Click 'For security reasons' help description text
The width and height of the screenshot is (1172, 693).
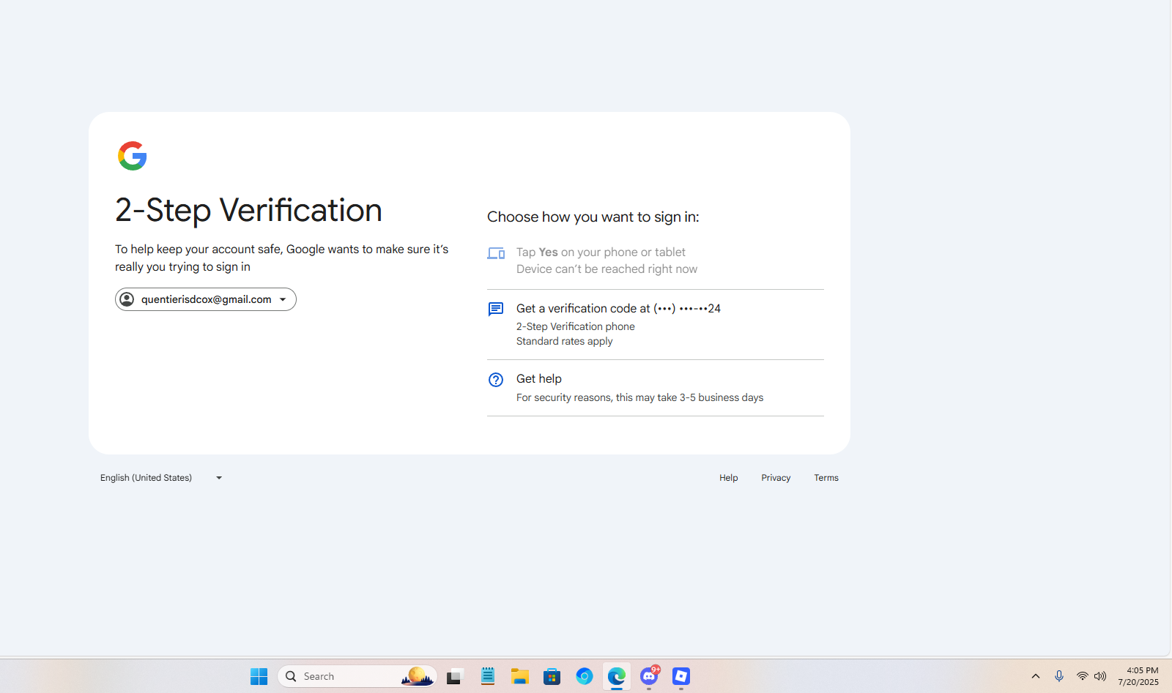pyautogui.click(x=639, y=397)
